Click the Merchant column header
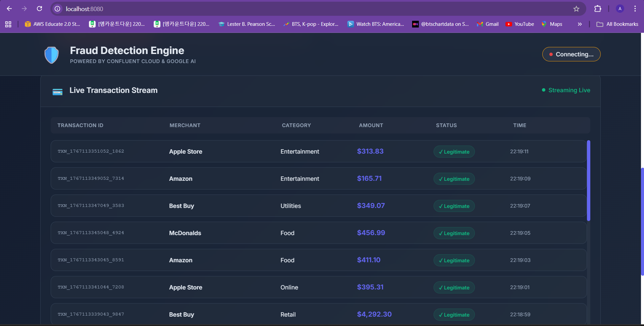This screenshot has height=326, width=644. click(185, 125)
